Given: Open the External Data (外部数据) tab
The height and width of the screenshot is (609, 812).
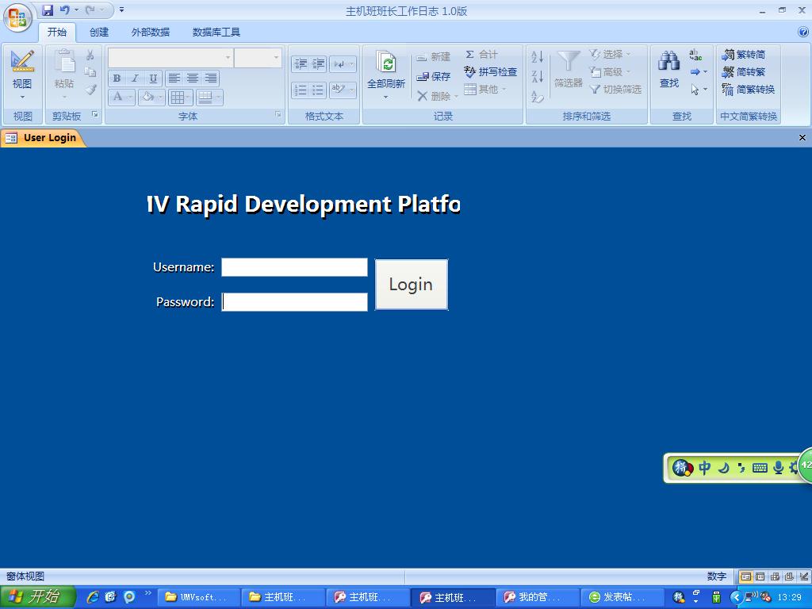Looking at the screenshot, I should click(151, 33).
